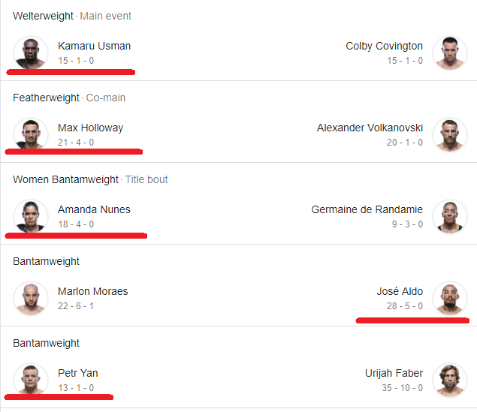Open Petr Yan's headshot image

(x=31, y=380)
